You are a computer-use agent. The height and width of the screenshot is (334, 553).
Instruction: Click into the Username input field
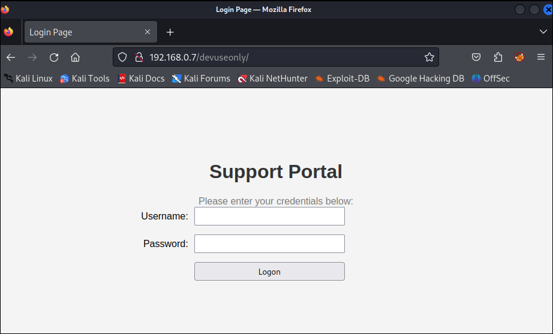coord(269,216)
